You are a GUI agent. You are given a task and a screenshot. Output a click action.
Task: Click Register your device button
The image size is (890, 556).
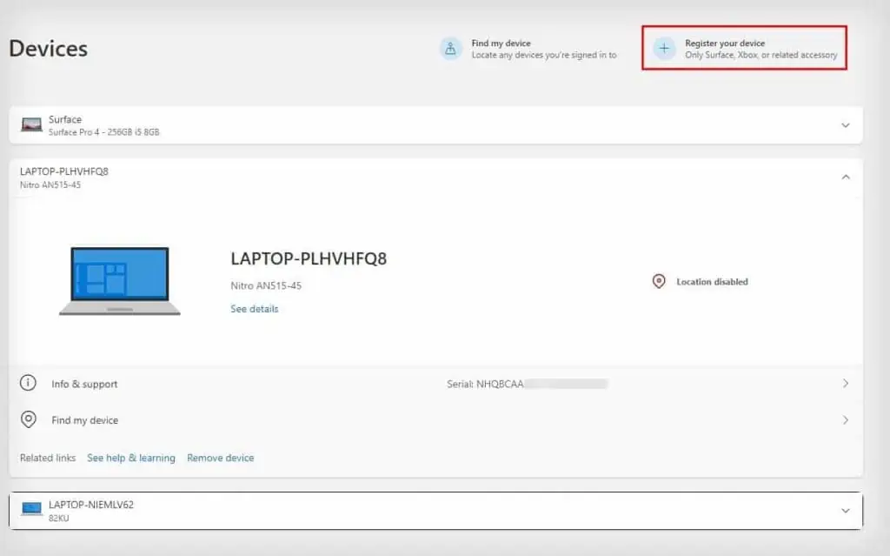point(743,48)
